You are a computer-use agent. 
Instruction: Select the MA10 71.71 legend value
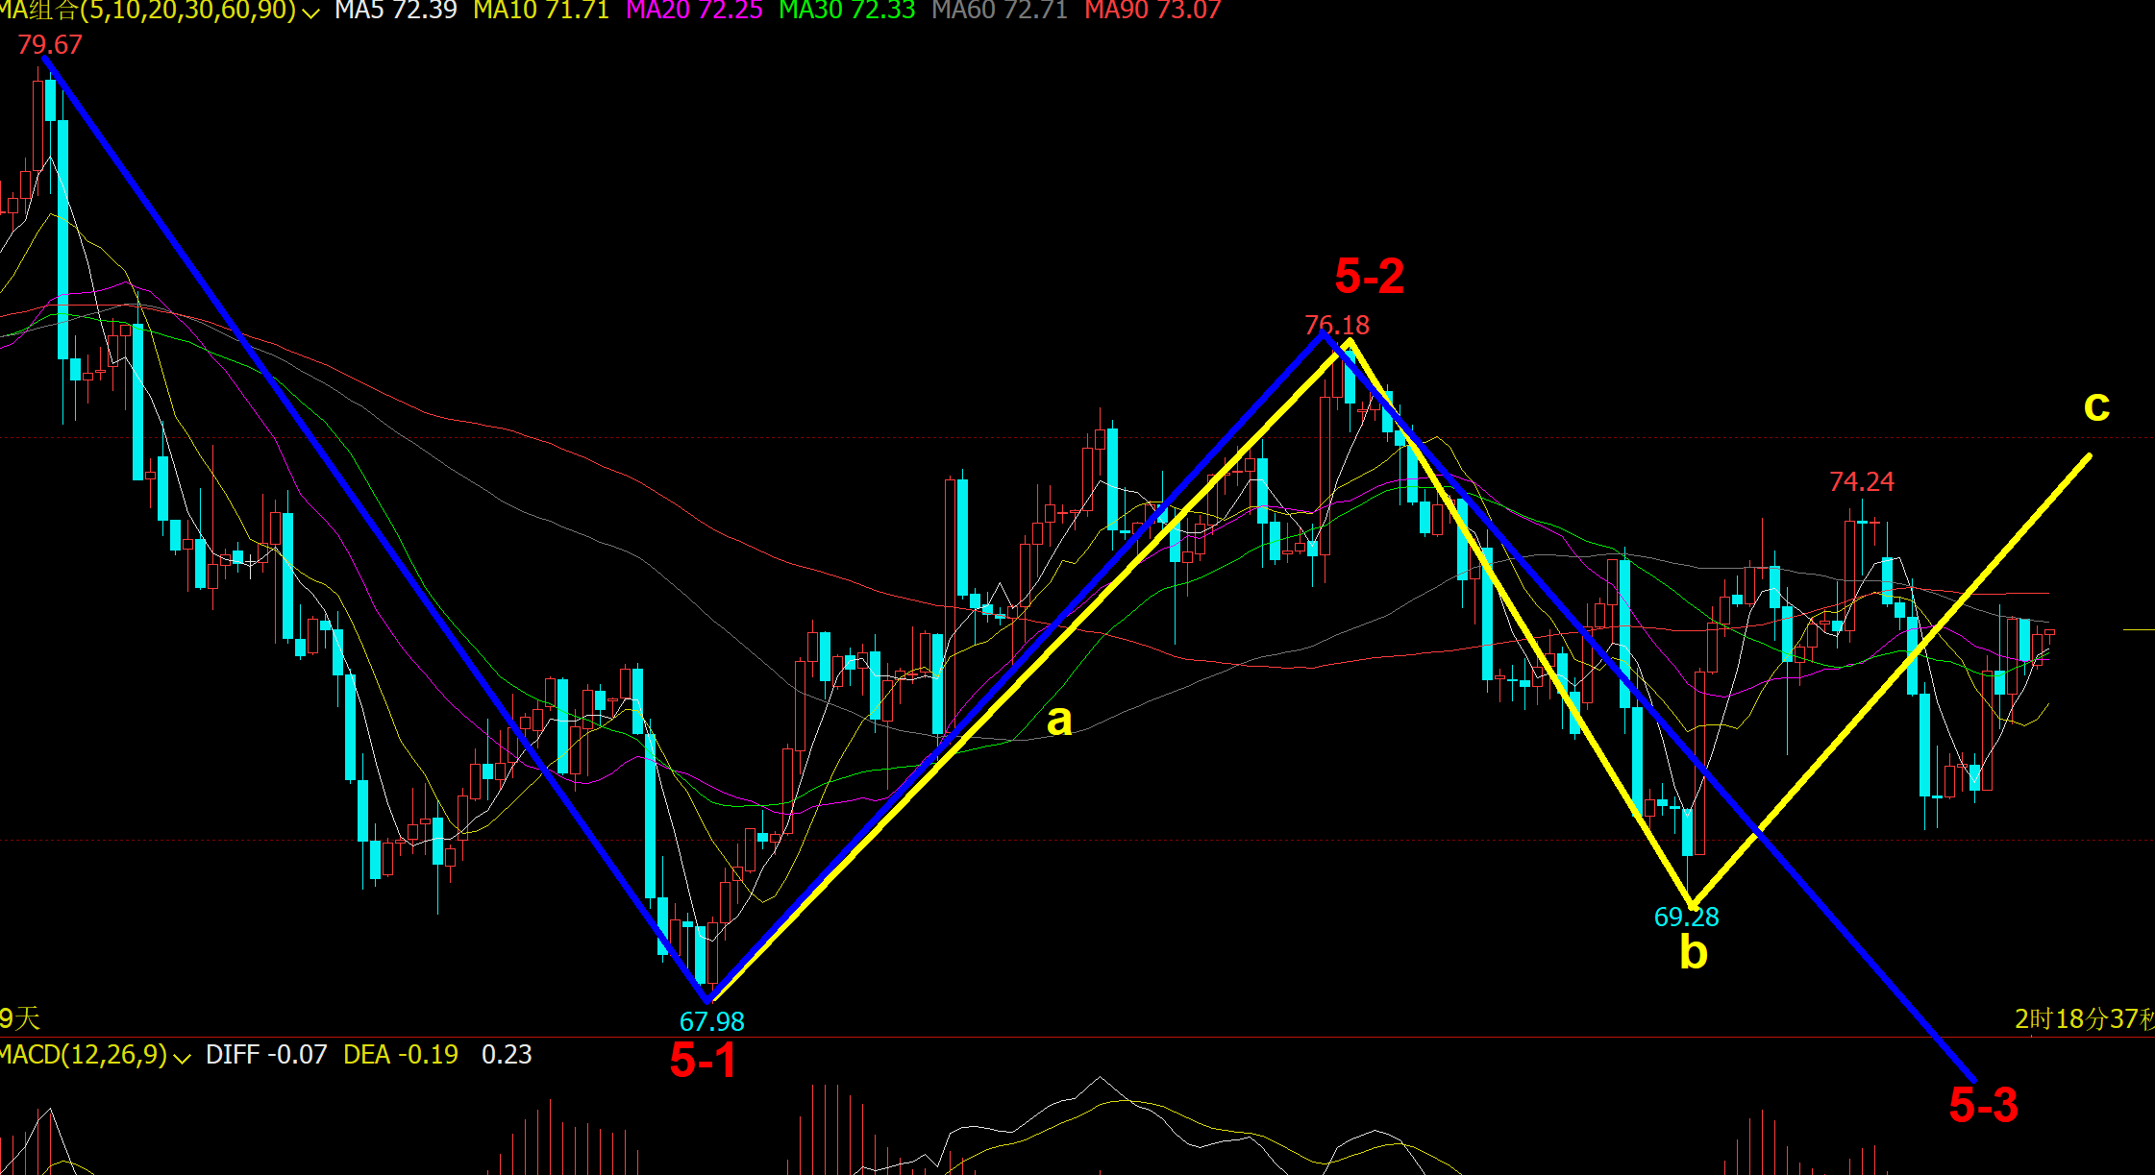541,11
